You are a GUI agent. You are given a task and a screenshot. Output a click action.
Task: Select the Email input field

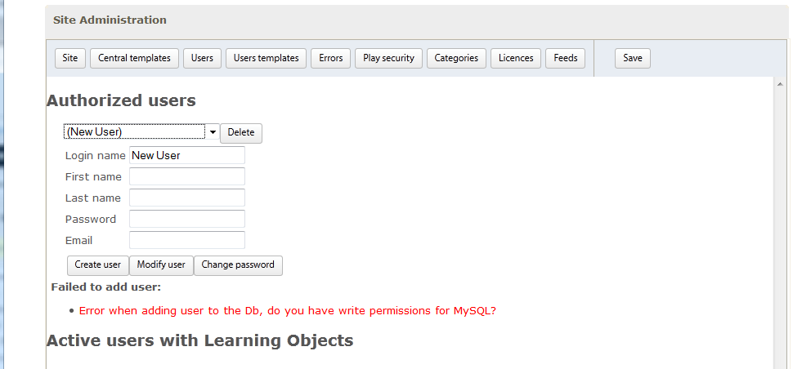[x=187, y=240]
